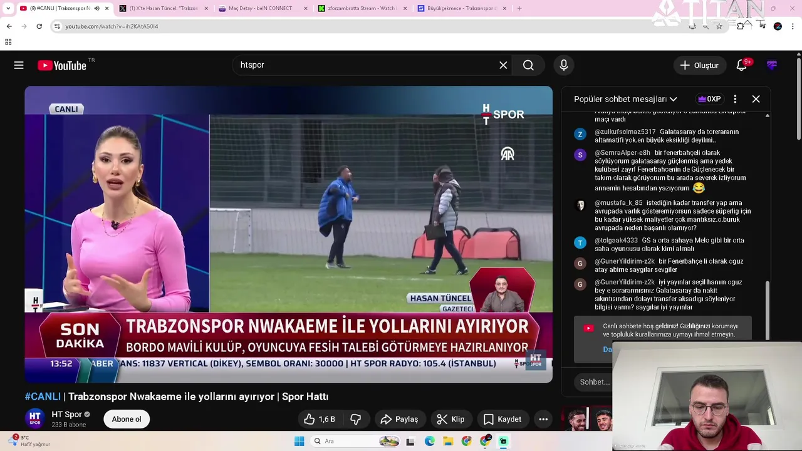Open Chrome media controls icon
Viewport: 802px width, 451px height.
[763, 26]
